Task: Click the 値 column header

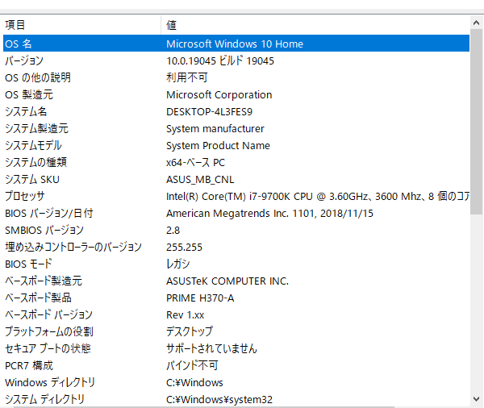Action: pos(315,25)
